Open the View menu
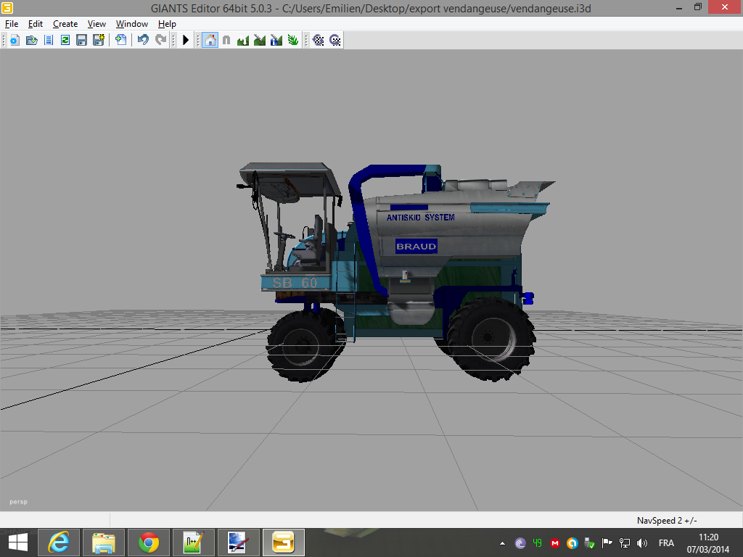This screenshot has width=743, height=557. click(x=97, y=24)
